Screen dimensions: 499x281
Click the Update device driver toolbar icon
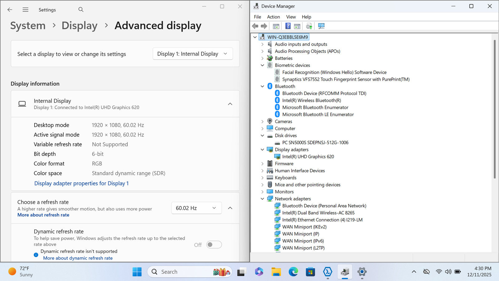coord(309,26)
